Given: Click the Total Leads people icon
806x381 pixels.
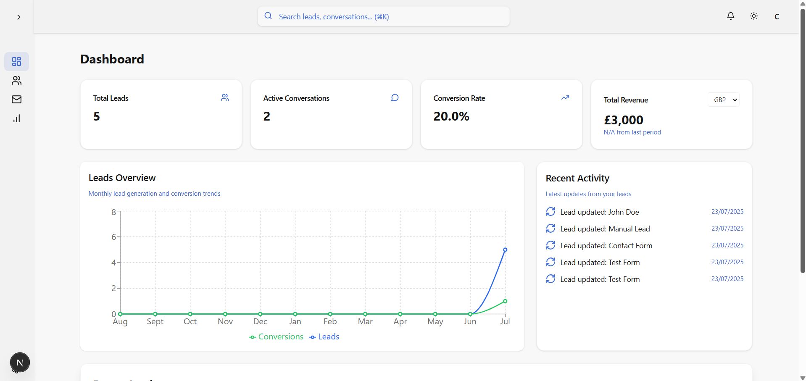Looking at the screenshot, I should coord(225,97).
